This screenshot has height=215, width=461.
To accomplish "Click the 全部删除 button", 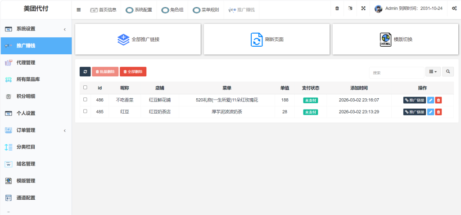I will click(x=133, y=71).
